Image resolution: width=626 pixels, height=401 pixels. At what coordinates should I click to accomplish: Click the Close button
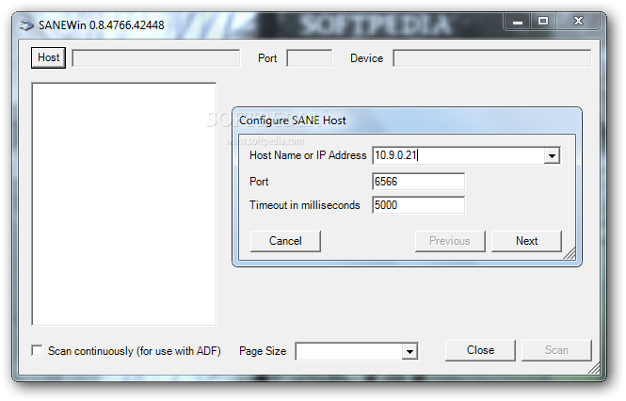(480, 350)
